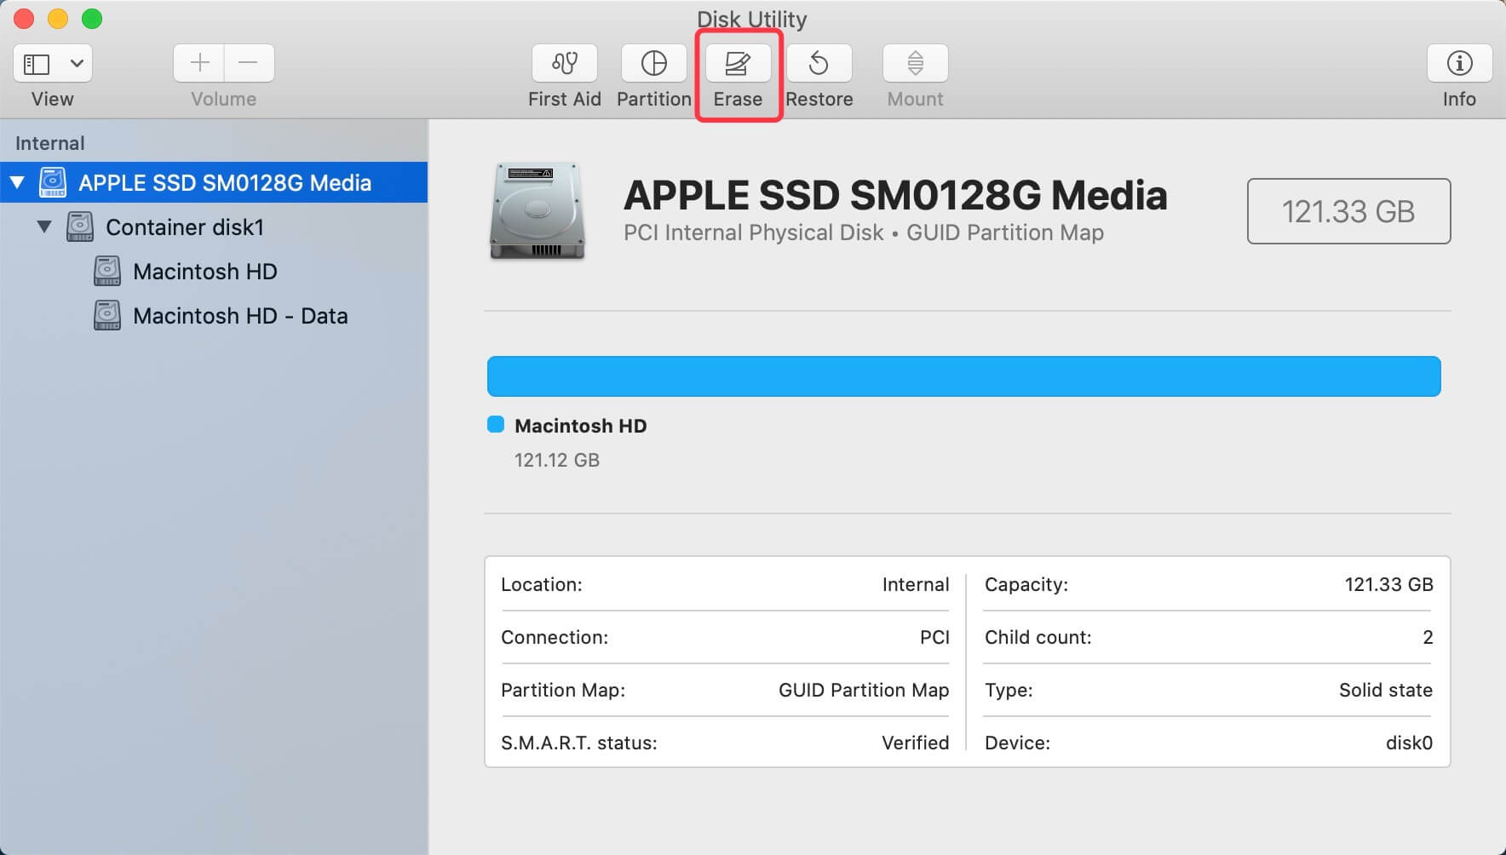Select Container disk1 in the sidebar

(x=184, y=227)
